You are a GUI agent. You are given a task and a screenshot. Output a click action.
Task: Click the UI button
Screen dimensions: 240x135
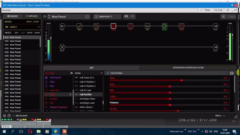(x=228, y=10)
